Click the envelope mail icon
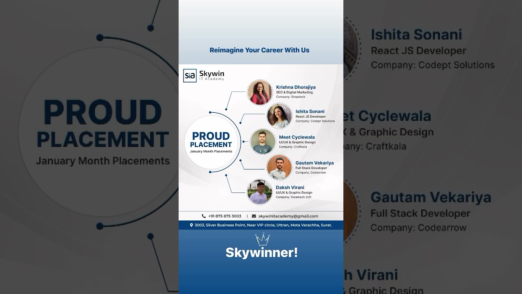This screenshot has height=294, width=522. [254, 216]
